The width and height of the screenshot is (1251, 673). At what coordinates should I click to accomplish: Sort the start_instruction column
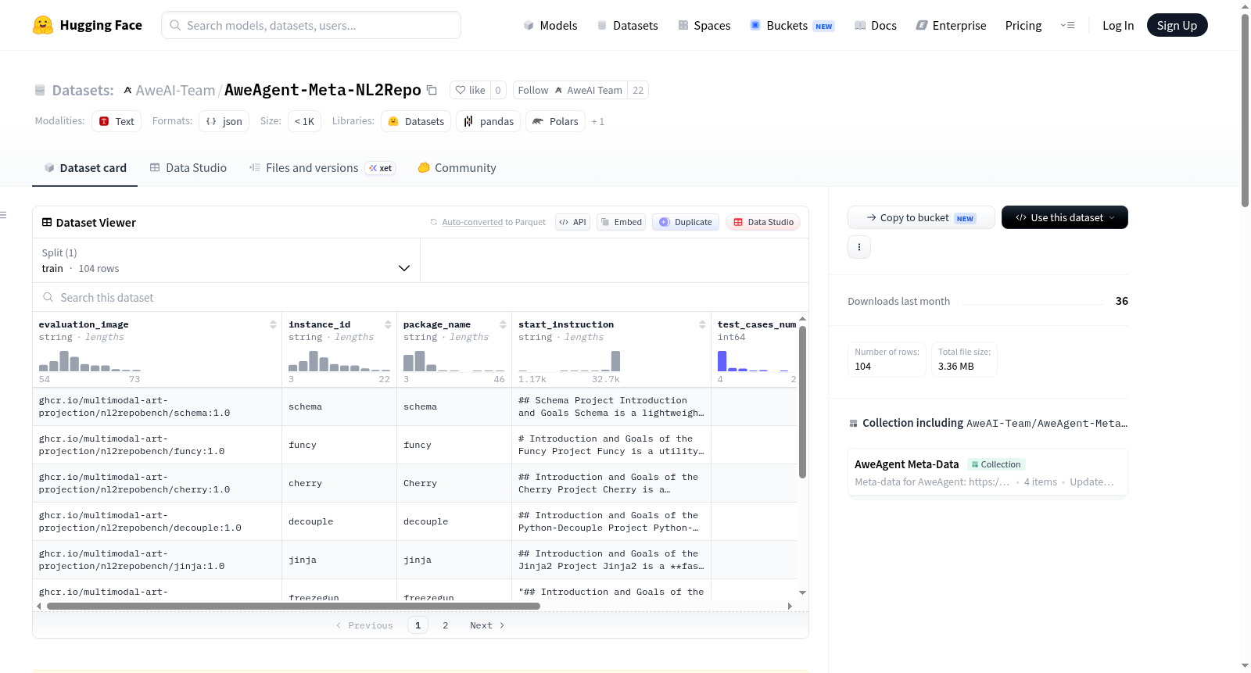click(x=702, y=324)
